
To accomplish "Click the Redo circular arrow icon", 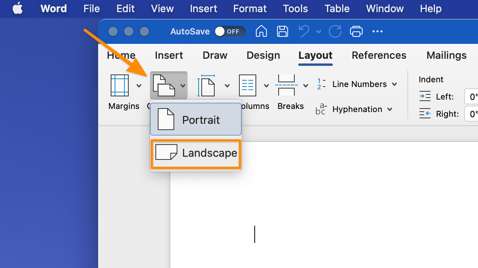I will [x=335, y=31].
